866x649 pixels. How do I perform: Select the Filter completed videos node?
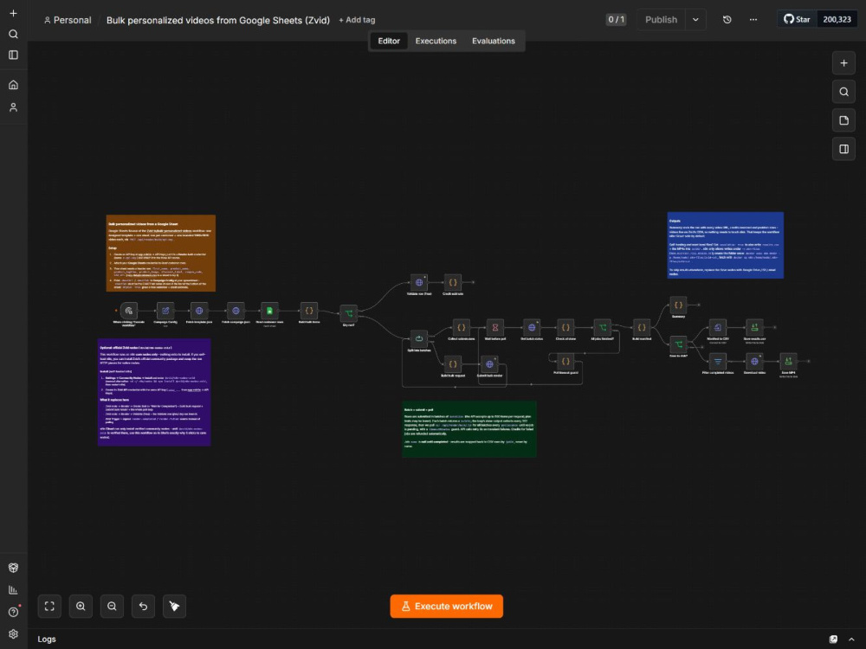pyautogui.click(x=717, y=362)
